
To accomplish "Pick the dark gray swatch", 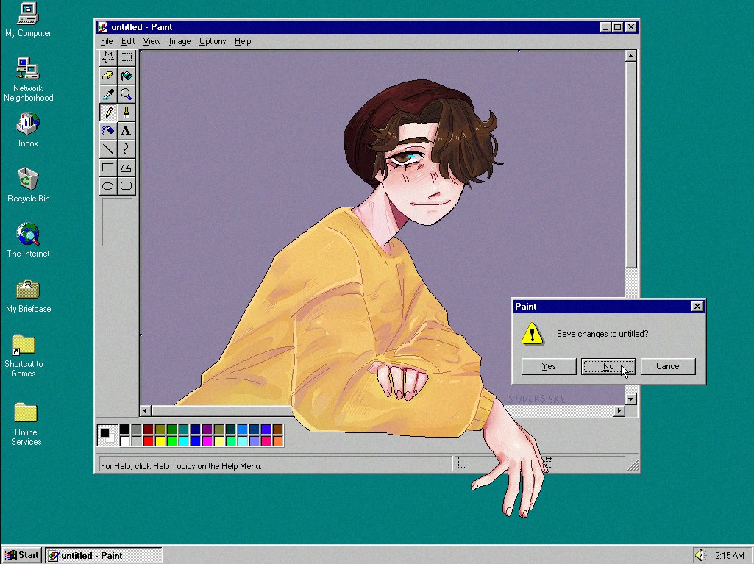I will (137, 429).
